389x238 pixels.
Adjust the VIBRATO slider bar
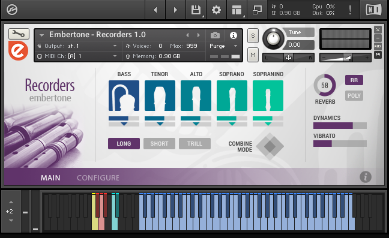(340, 144)
